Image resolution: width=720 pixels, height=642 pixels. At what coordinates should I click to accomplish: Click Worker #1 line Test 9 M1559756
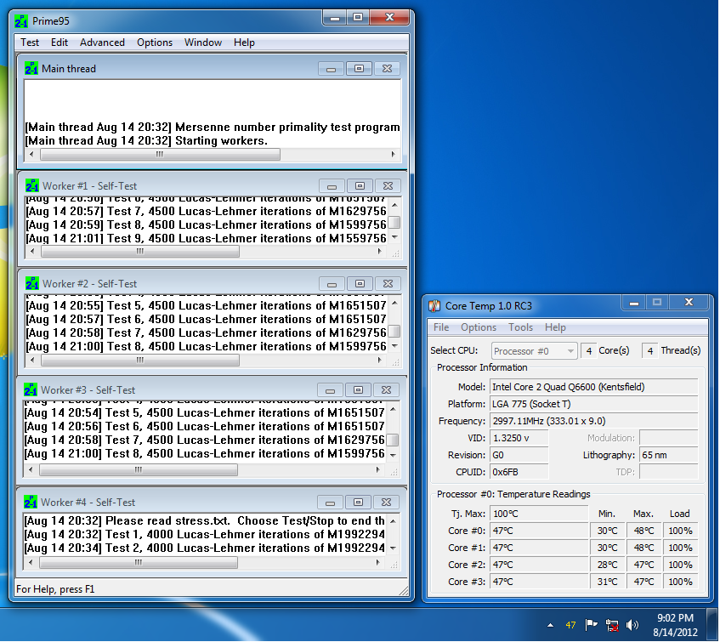(206, 238)
